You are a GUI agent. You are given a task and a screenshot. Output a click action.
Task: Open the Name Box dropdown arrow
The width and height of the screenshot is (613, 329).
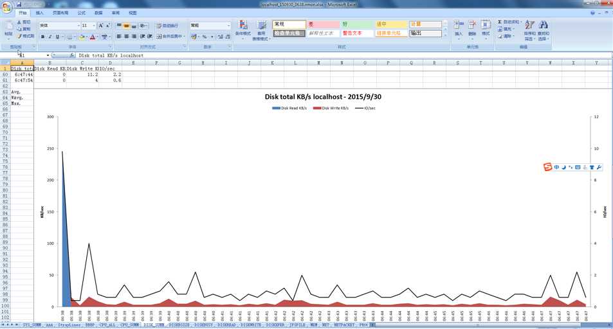(48, 55)
